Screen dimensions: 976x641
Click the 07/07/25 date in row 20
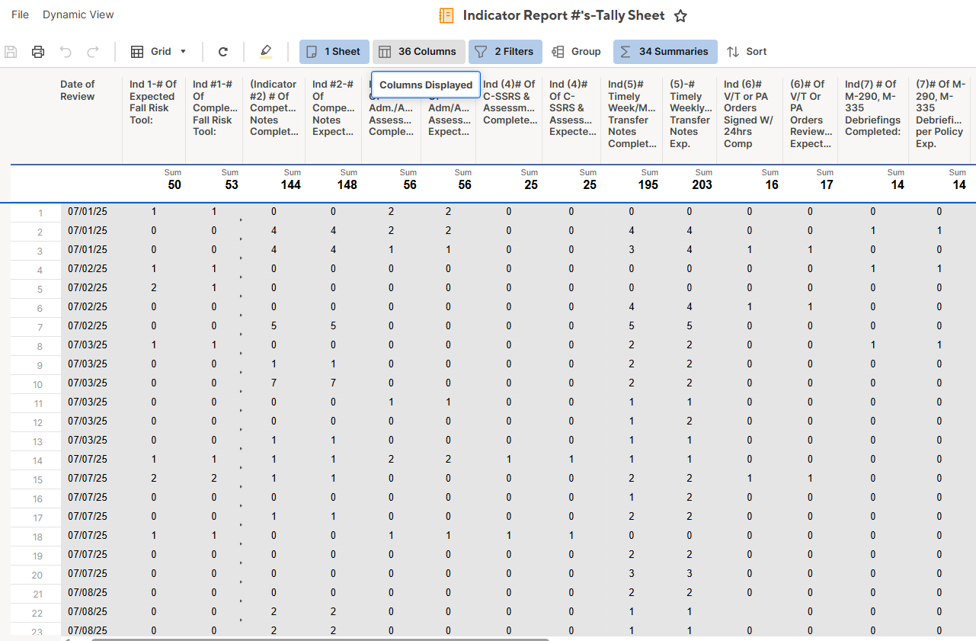[x=88, y=573]
